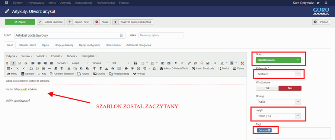Open text color picker arrow
This screenshot has width=335, height=140.
pyautogui.click(x=227, y=63)
